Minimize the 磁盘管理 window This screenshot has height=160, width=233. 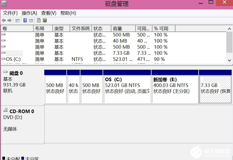[x=201, y=3]
